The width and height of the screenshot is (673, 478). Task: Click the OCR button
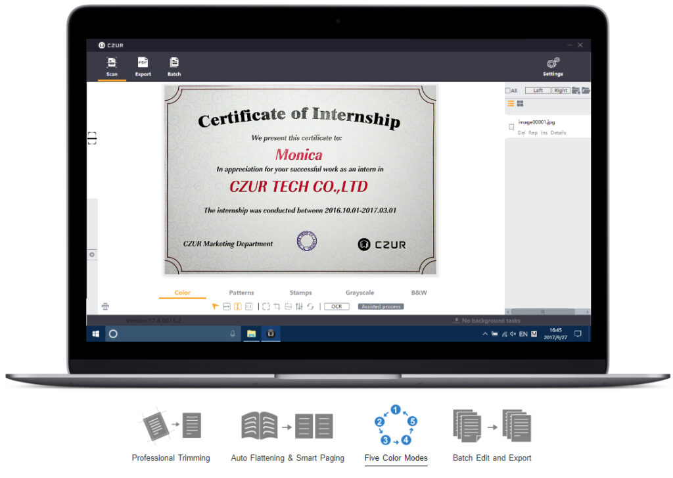(336, 306)
